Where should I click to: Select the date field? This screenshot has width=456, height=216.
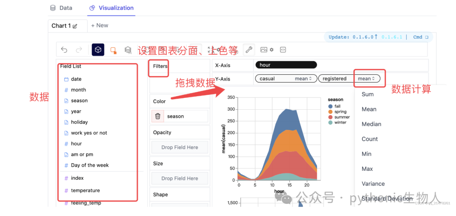[x=76, y=79]
